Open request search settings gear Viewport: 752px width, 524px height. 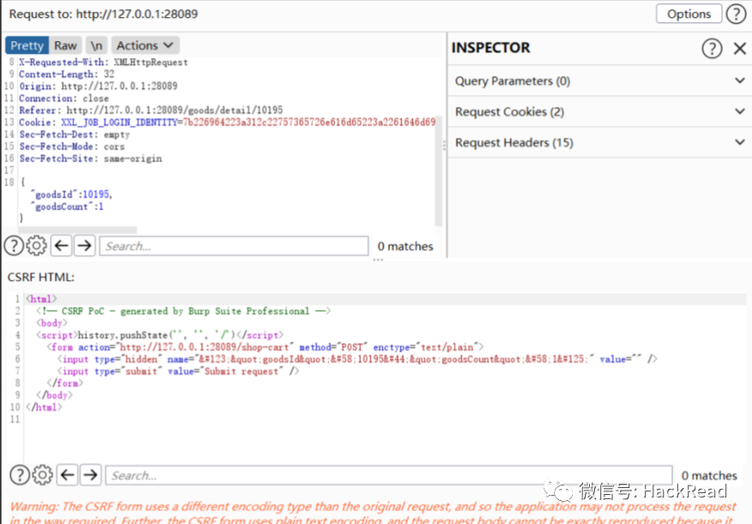[37, 246]
